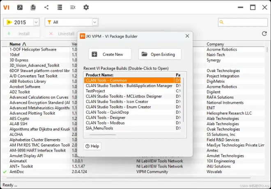Select ALAB SSH package
The height and width of the screenshot is (189, 271).
point(18,124)
